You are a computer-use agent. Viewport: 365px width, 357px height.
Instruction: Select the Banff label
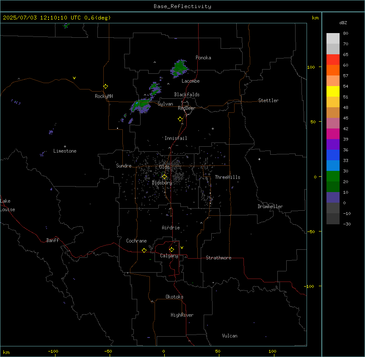pos(53,240)
